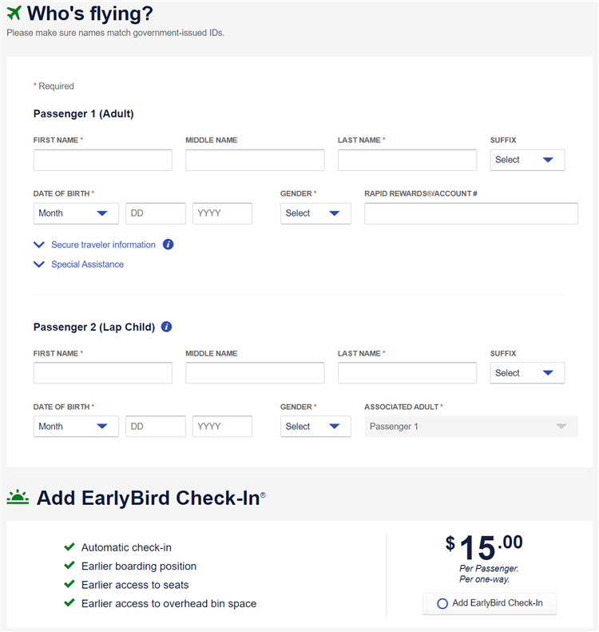Screen dimensions: 599x632
Task: Click Passenger 1 First Name field
Action: [103, 160]
